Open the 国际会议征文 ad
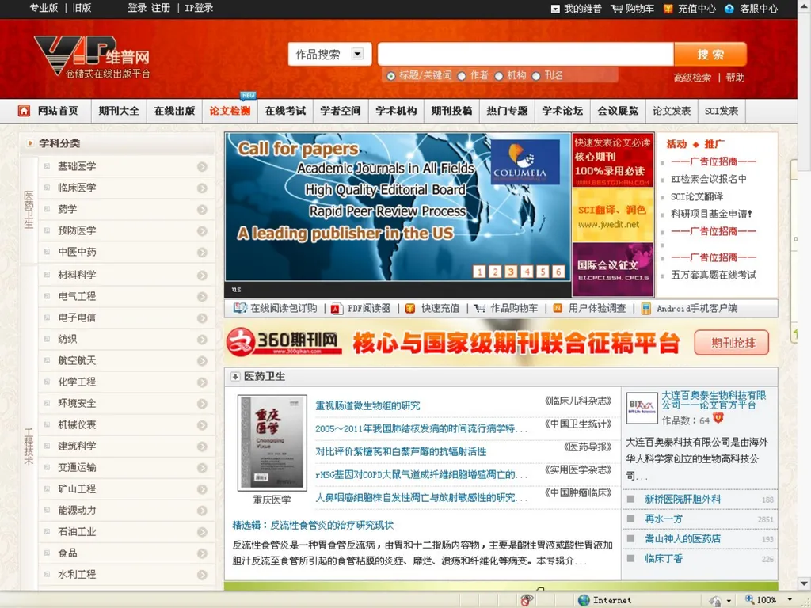811x608 pixels. pyautogui.click(x=612, y=269)
